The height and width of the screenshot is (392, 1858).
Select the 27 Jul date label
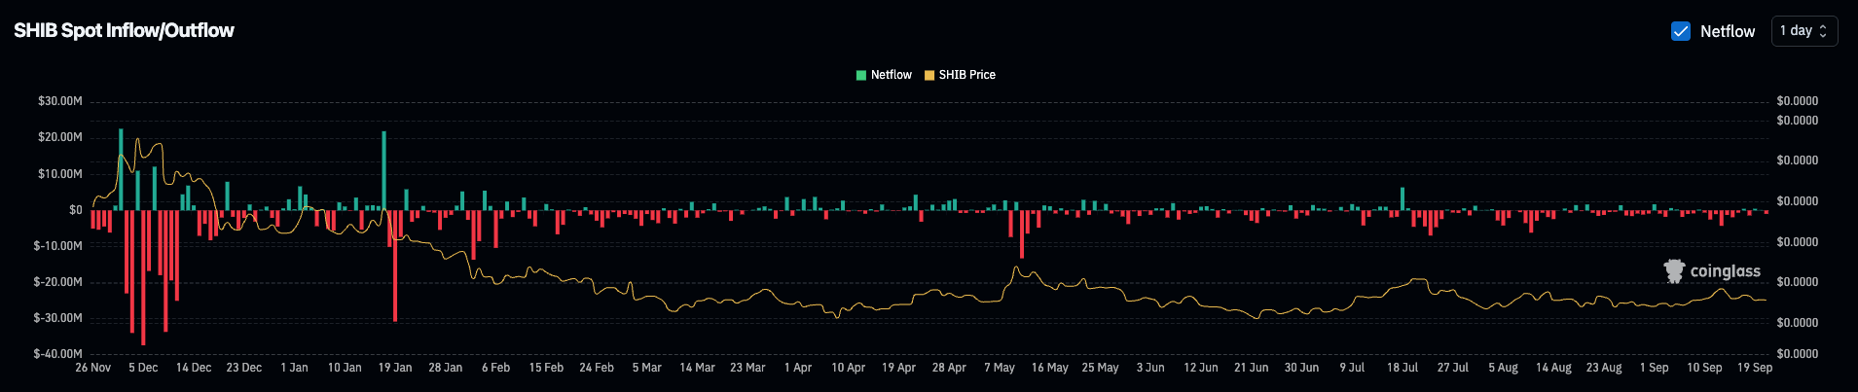tap(1453, 368)
